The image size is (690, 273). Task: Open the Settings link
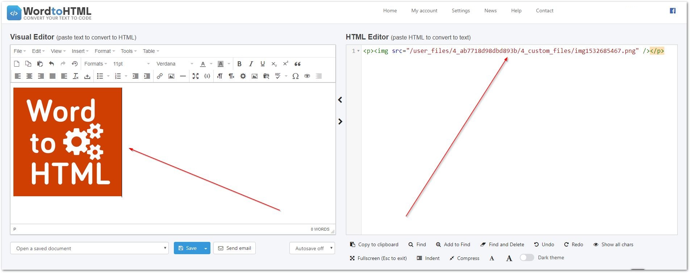click(461, 10)
